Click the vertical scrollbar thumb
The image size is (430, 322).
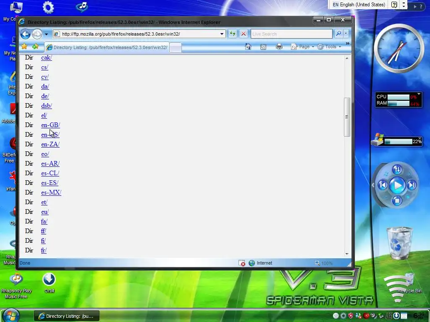pos(347,117)
